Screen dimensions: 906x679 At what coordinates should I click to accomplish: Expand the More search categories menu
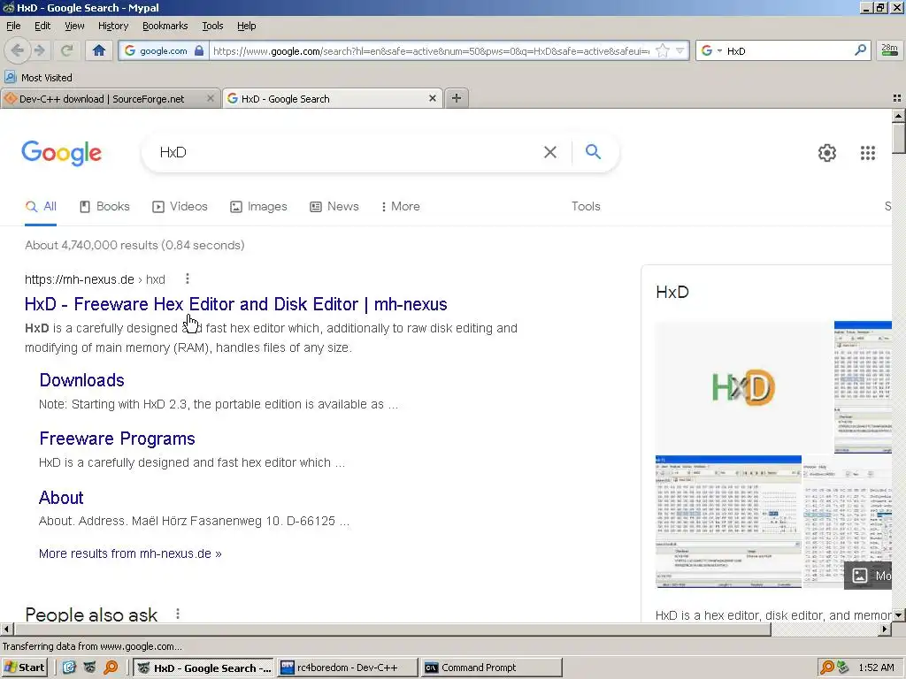[x=401, y=207]
